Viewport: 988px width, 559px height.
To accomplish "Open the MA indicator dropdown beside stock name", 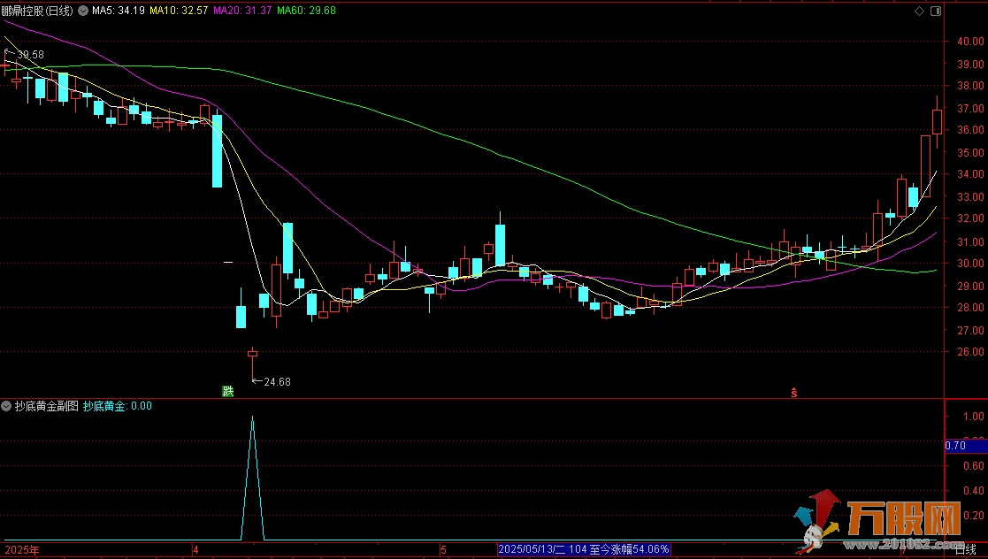I will coord(83,11).
